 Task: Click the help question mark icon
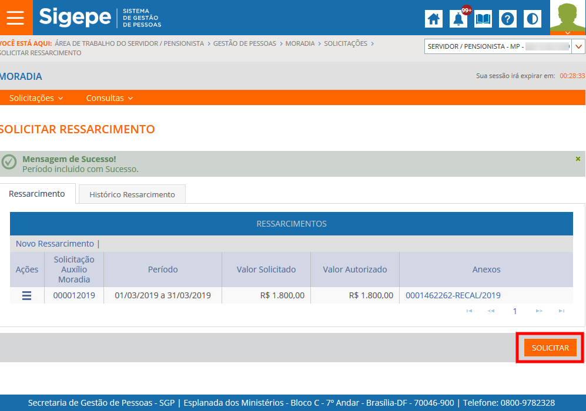(x=508, y=19)
